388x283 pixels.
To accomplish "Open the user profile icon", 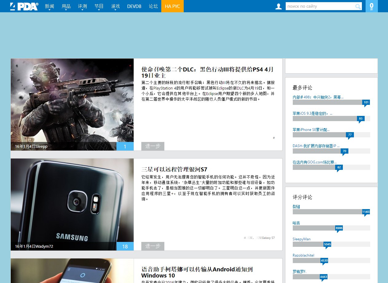I will (x=279, y=6).
